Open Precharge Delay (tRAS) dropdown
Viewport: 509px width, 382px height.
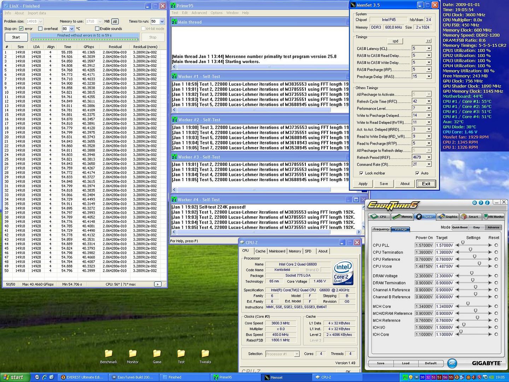pyautogui.click(x=429, y=76)
